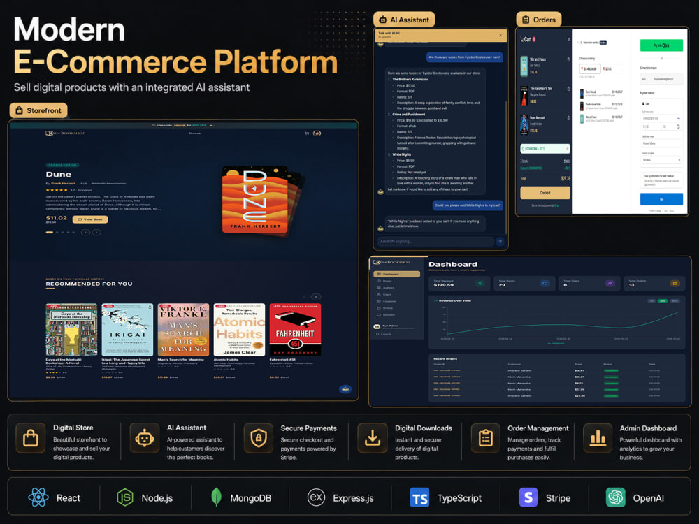Select Dashboard in the admin sidebar
699x524 pixels.
coord(397,274)
